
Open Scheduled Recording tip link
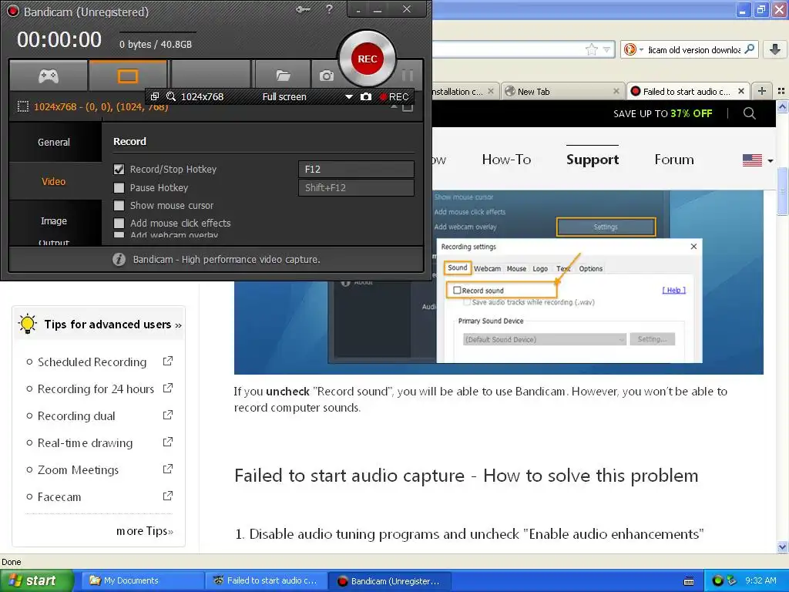click(92, 362)
